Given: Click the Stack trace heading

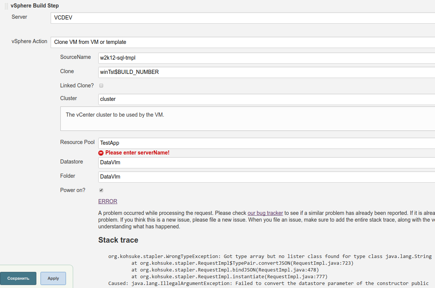Looking at the screenshot, I should [118, 240].
